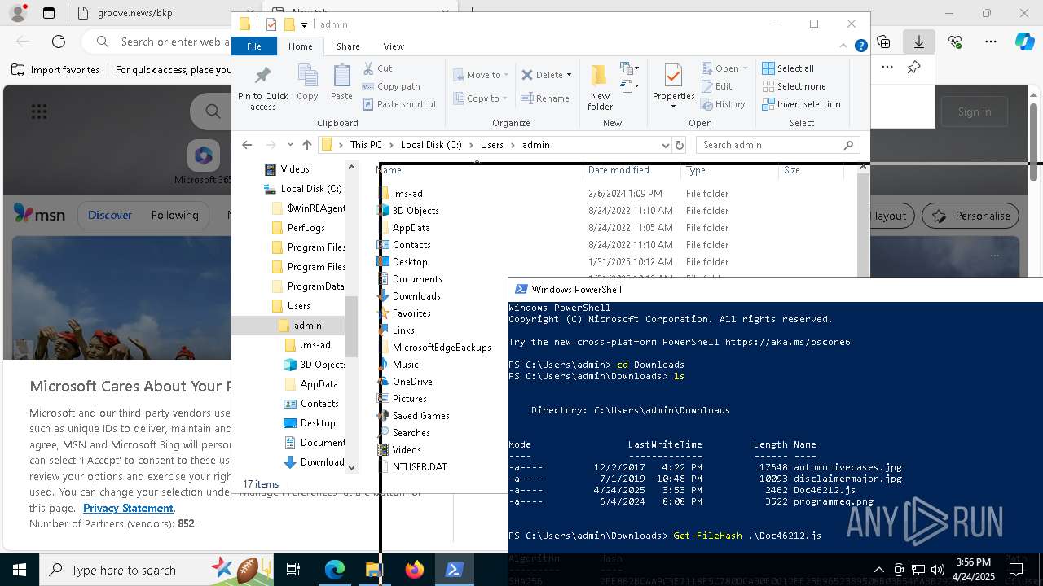
Task: Select ProgramData folder in tree
Action: 315,286
